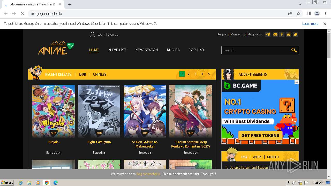
Task: Go to recent release page 5
Action: [x=209, y=74]
